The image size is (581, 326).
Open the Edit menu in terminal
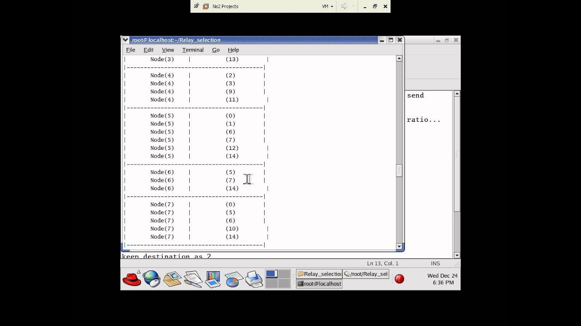coord(148,50)
